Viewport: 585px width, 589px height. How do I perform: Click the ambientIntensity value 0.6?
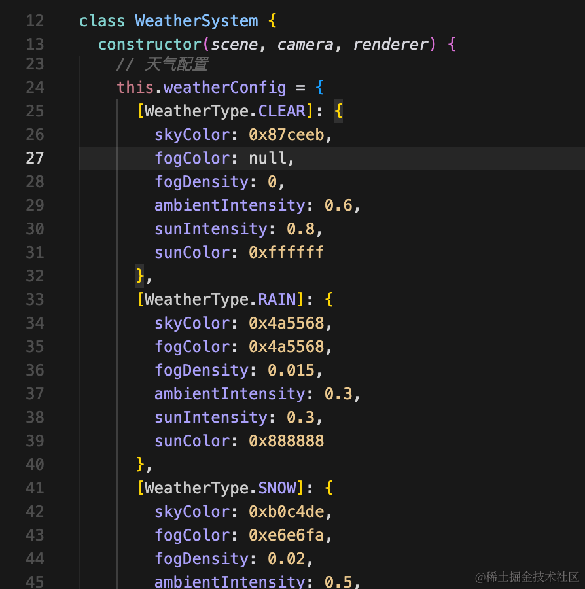339,205
